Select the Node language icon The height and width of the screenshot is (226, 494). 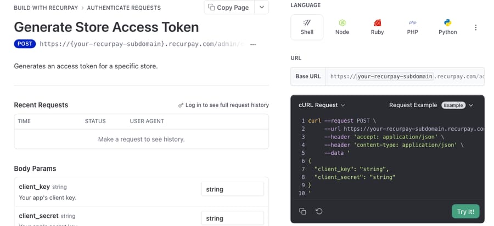(x=342, y=27)
